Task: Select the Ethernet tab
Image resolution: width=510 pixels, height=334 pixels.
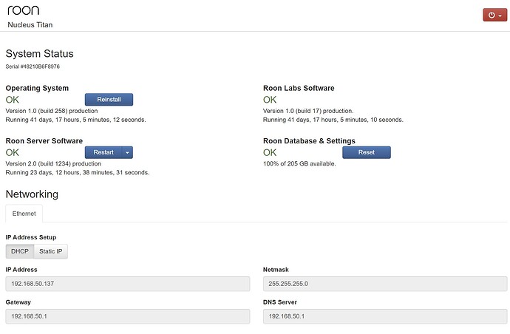Action: [x=24, y=214]
